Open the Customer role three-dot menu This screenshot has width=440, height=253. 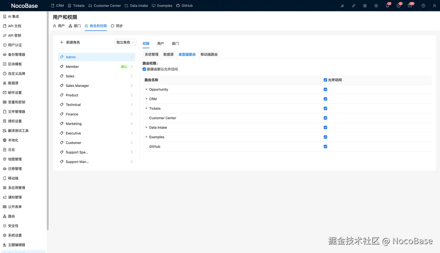[x=132, y=143]
